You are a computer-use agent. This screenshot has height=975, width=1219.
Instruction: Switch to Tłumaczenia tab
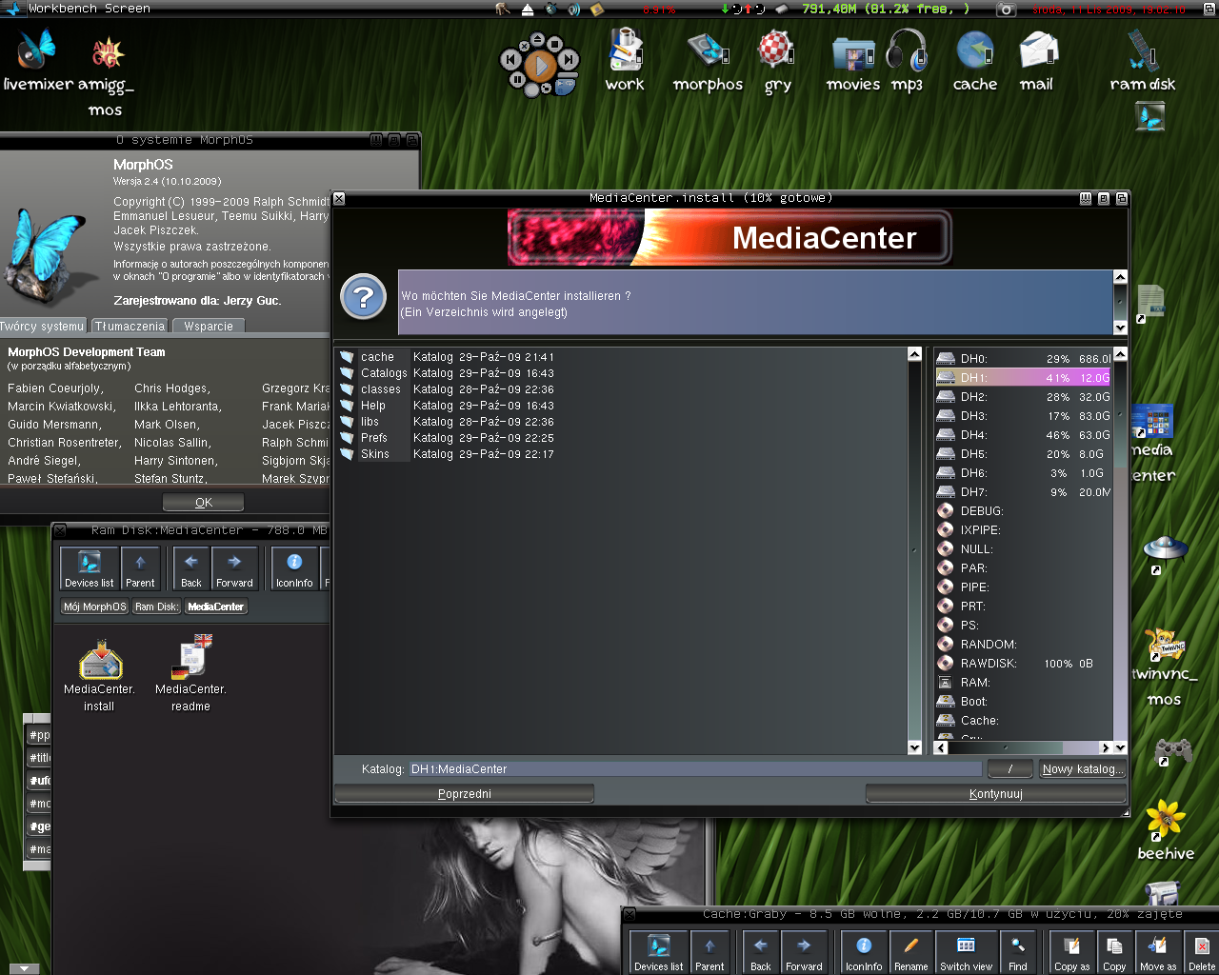coord(130,326)
